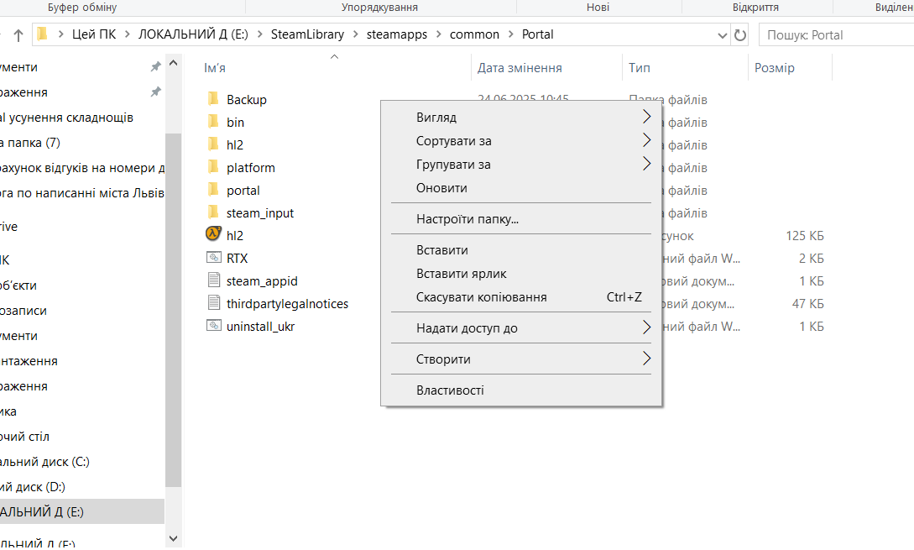Select the steam_input folder icon
The width and height of the screenshot is (914, 550).
[213, 212]
